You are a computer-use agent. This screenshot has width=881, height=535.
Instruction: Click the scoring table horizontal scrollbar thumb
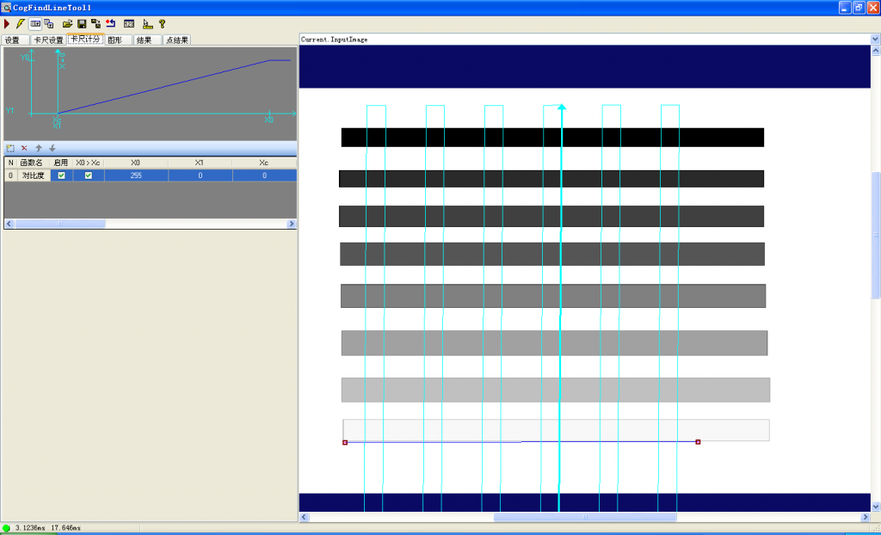[60, 224]
